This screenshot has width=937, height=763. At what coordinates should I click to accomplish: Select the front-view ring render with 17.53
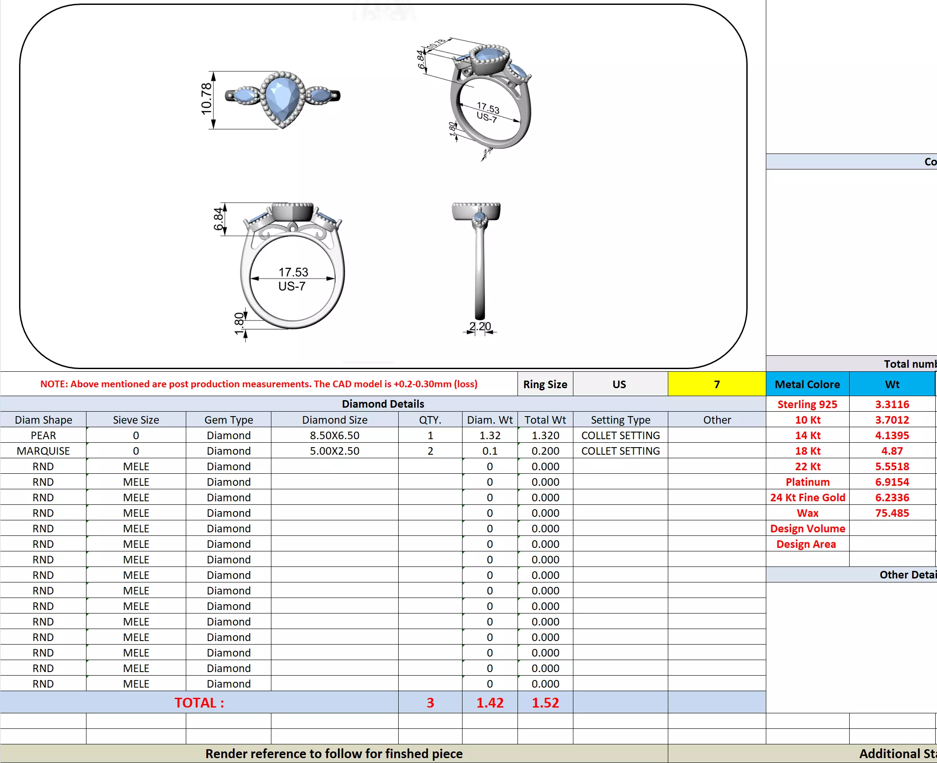(x=292, y=266)
